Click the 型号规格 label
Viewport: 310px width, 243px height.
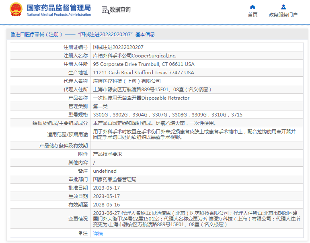click(x=78, y=115)
